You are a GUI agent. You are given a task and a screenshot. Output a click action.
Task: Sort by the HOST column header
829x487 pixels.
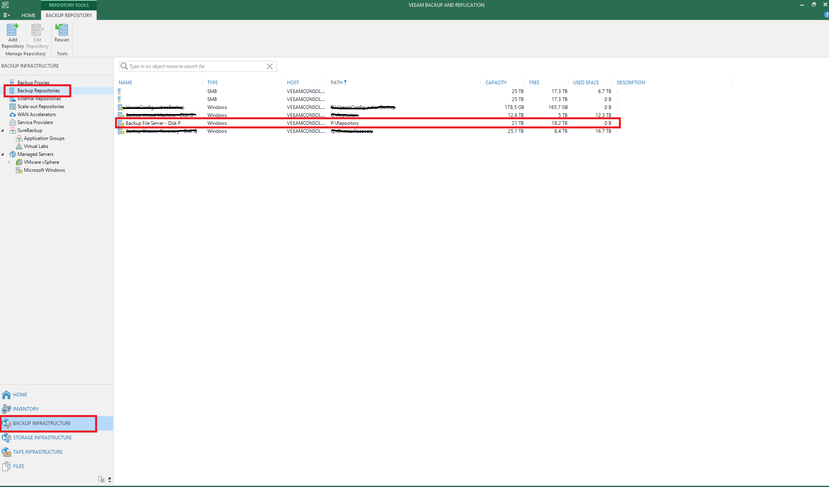[293, 83]
